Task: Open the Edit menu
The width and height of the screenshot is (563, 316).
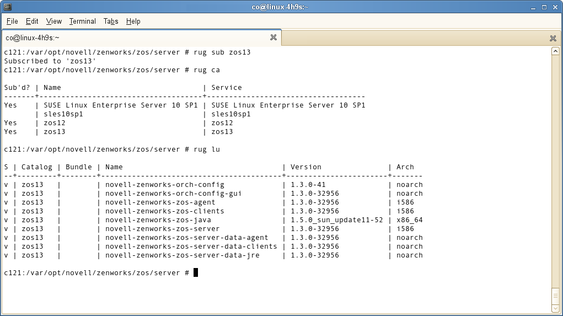Action: pyautogui.click(x=32, y=21)
